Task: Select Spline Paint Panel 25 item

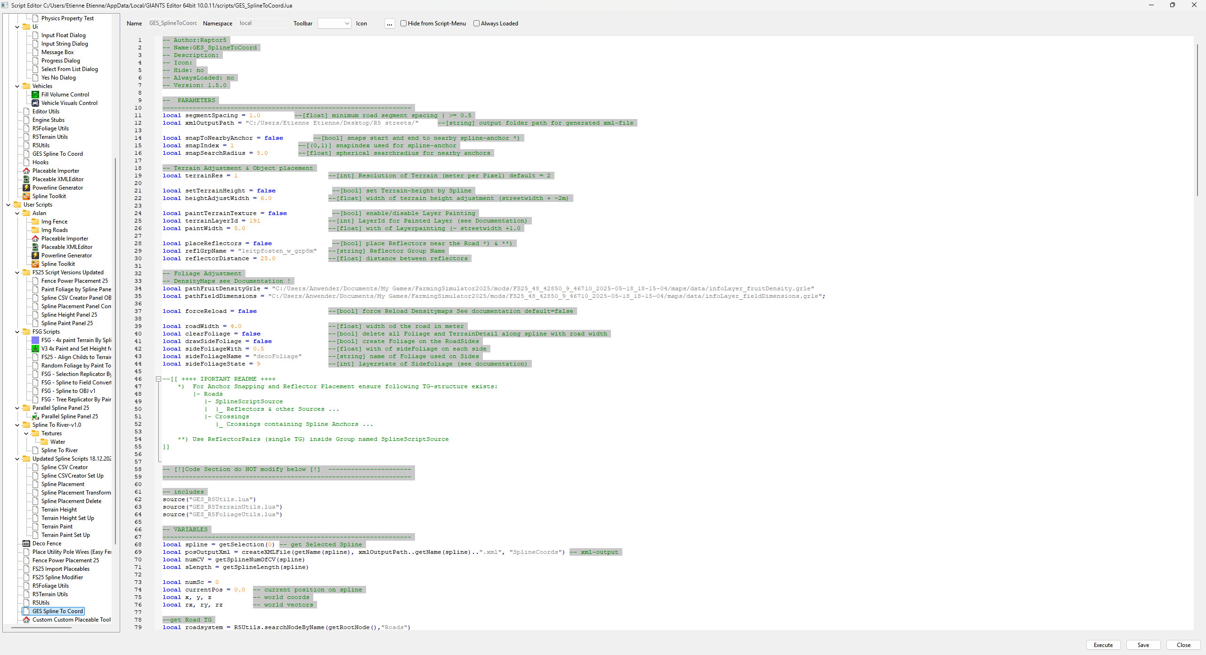Action: [x=67, y=323]
